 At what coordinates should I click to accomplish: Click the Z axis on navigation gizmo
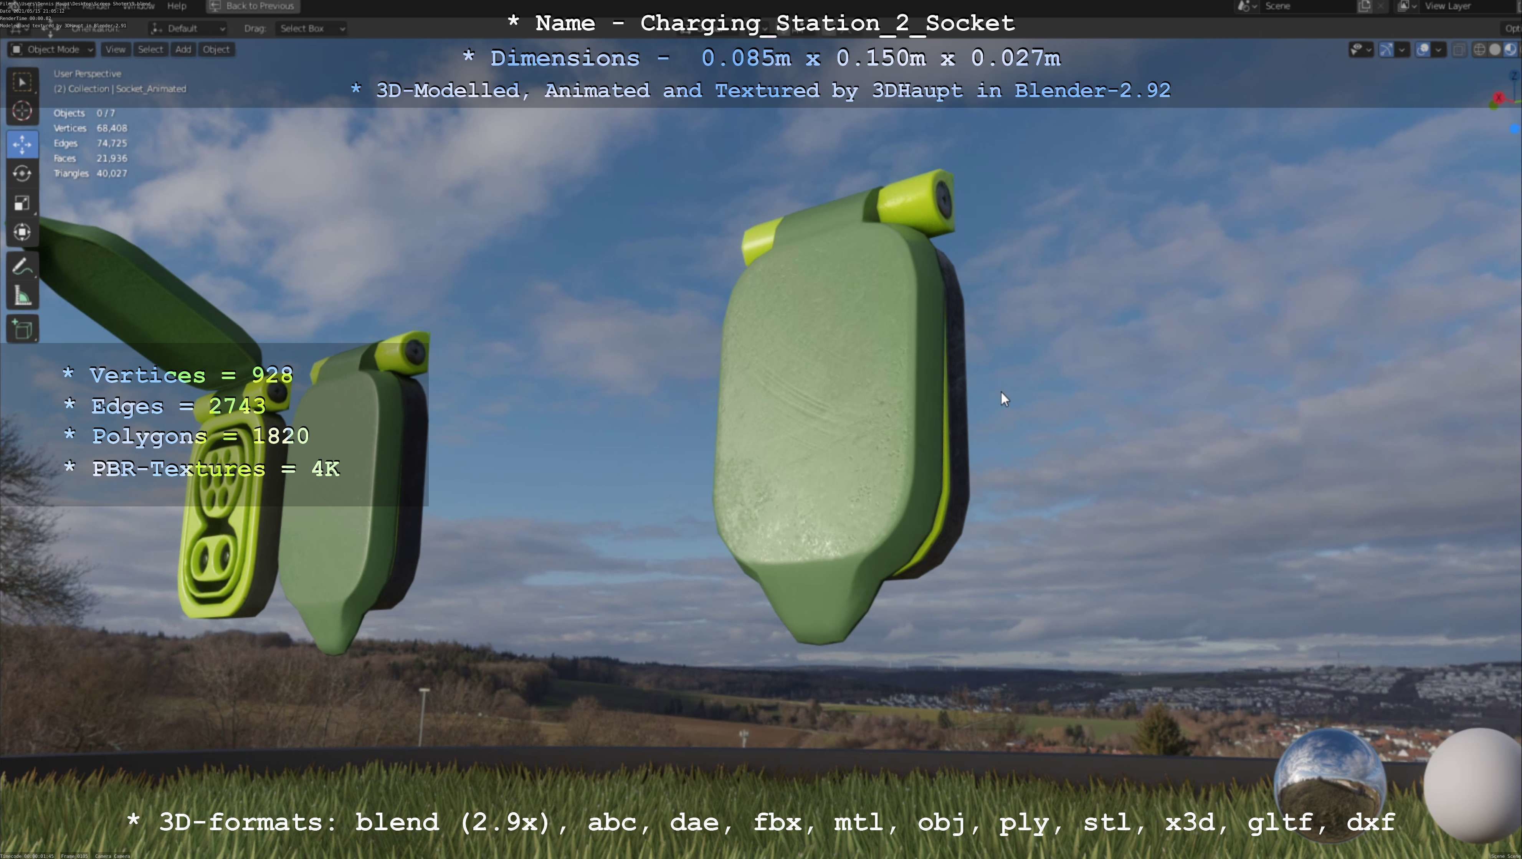[x=1514, y=76]
